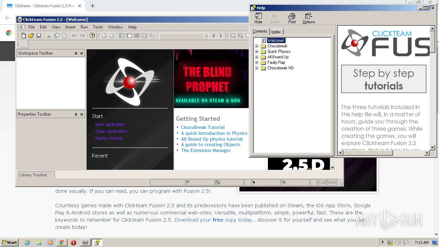
Task: Click the Open application link
Action: pos(111,131)
